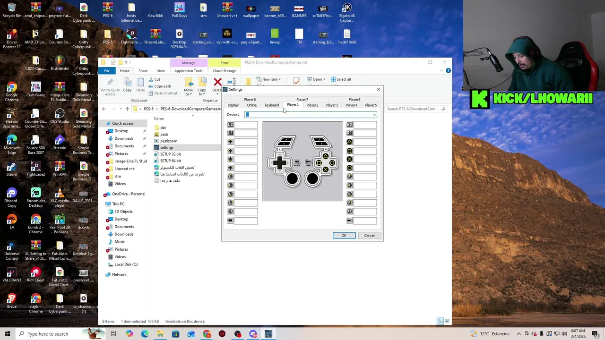Select the Cross button mapping icon
Viewport: 605px width, 340px height.
(349, 159)
